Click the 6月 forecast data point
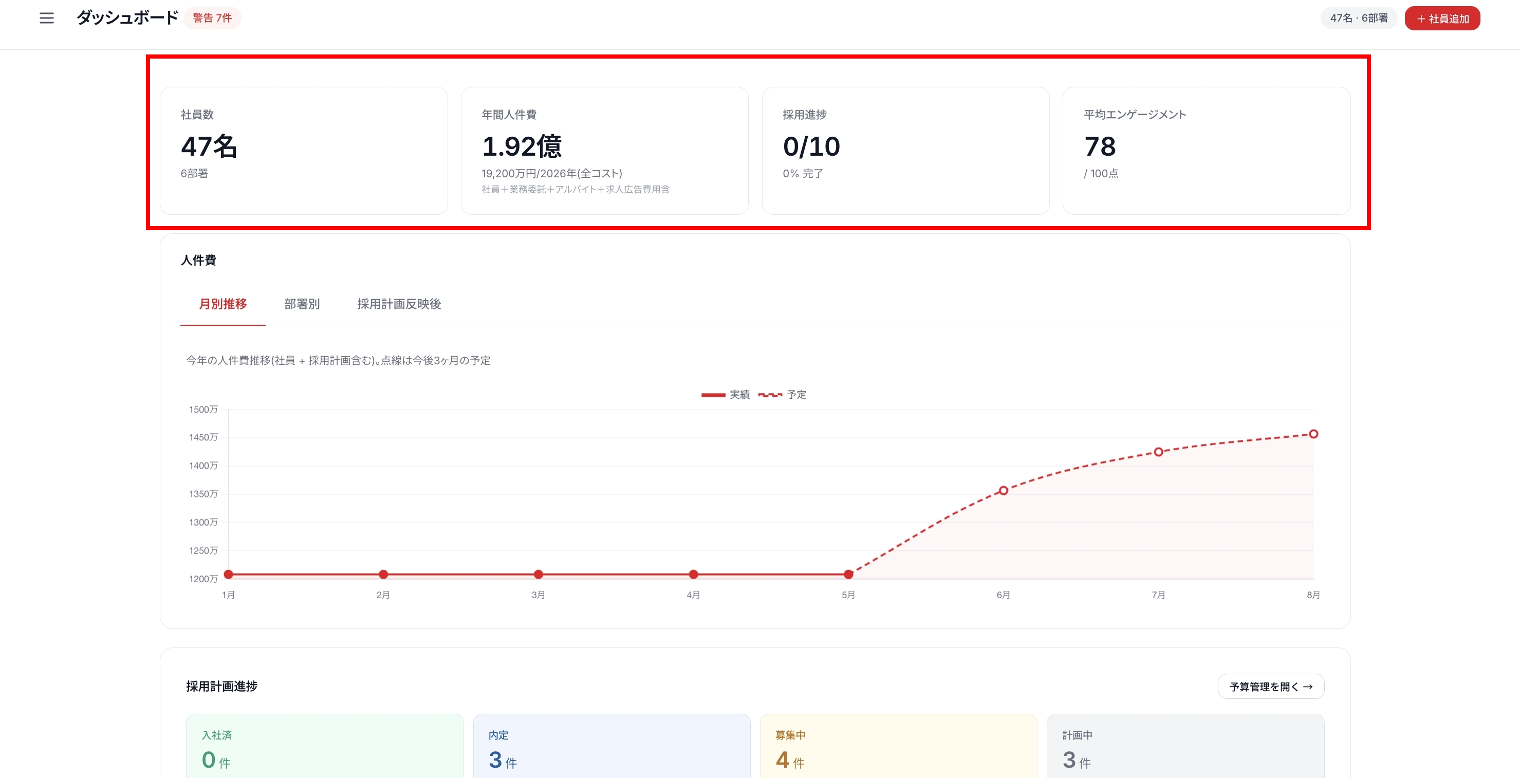The image size is (1520, 778). point(1004,491)
